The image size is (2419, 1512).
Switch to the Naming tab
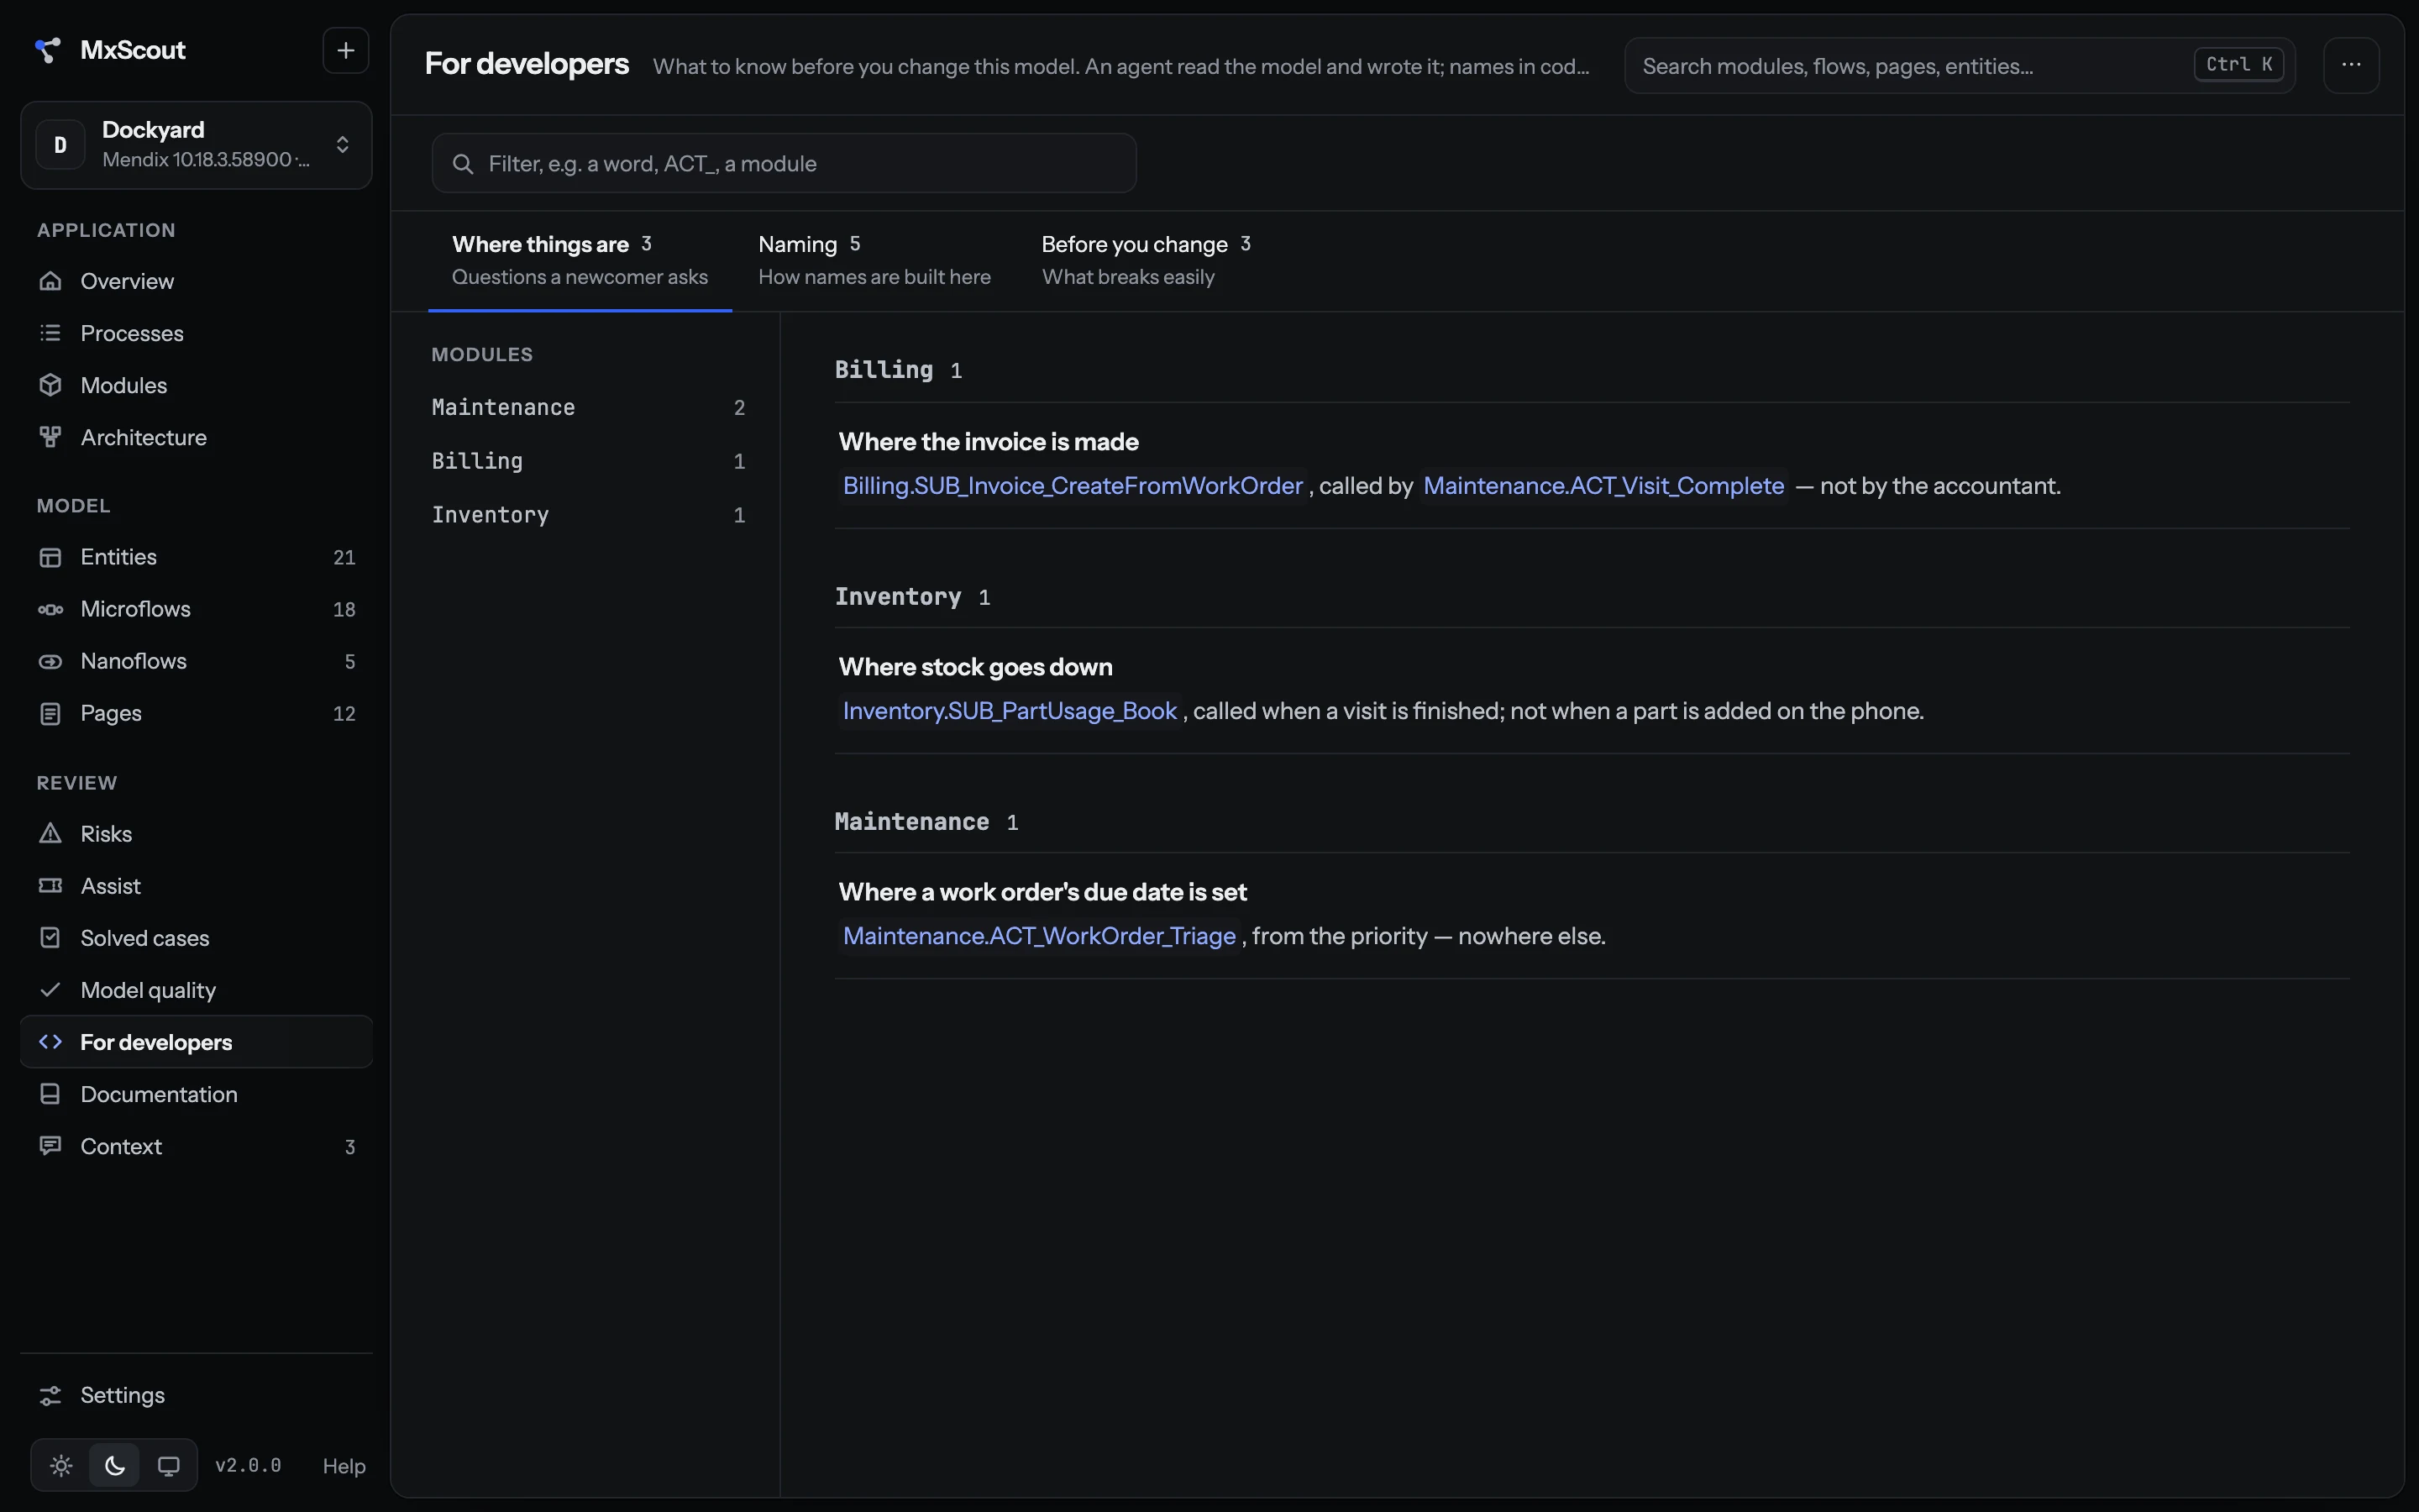point(874,261)
